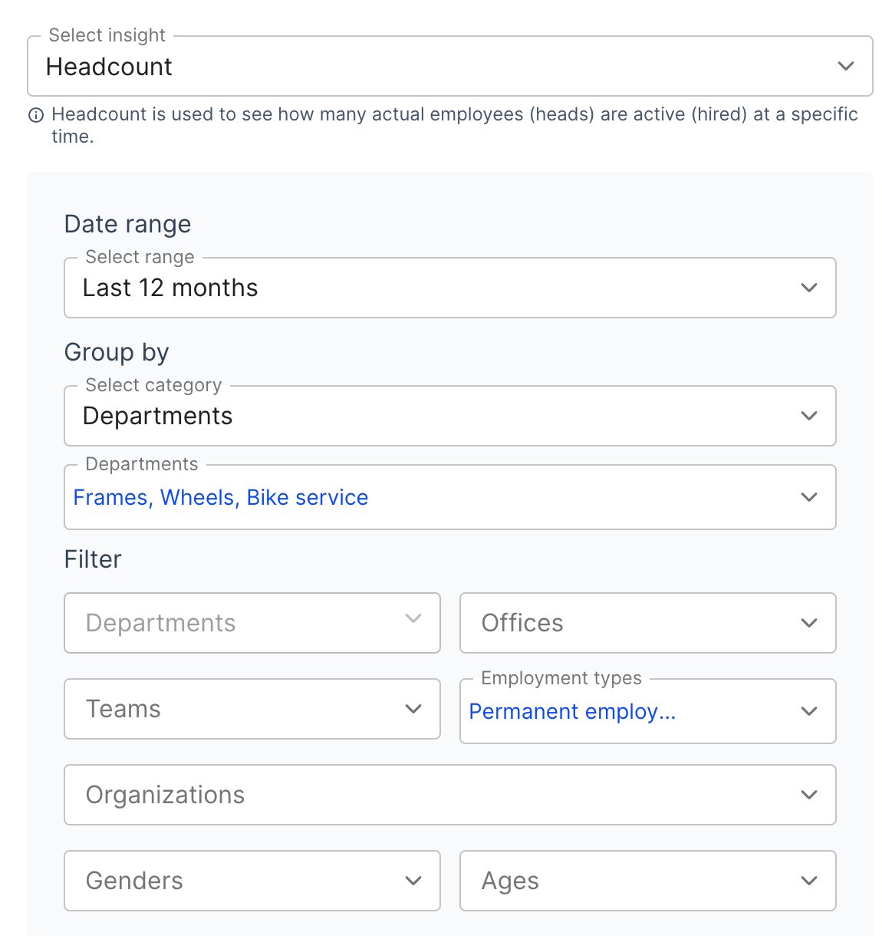The image size is (882, 939).
Task: Click the Permanent employ... selected value
Action: [x=572, y=712]
